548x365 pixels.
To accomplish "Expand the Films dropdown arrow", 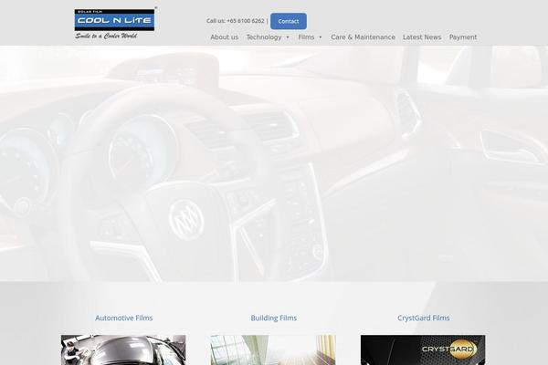I will point(321,37).
